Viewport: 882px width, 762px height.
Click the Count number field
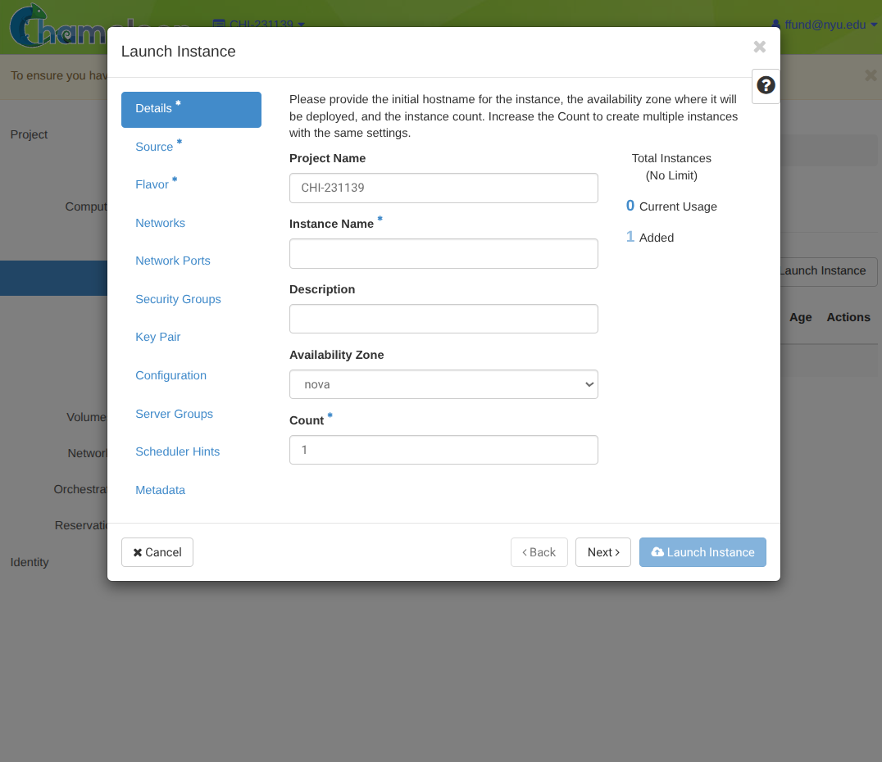tap(443, 450)
